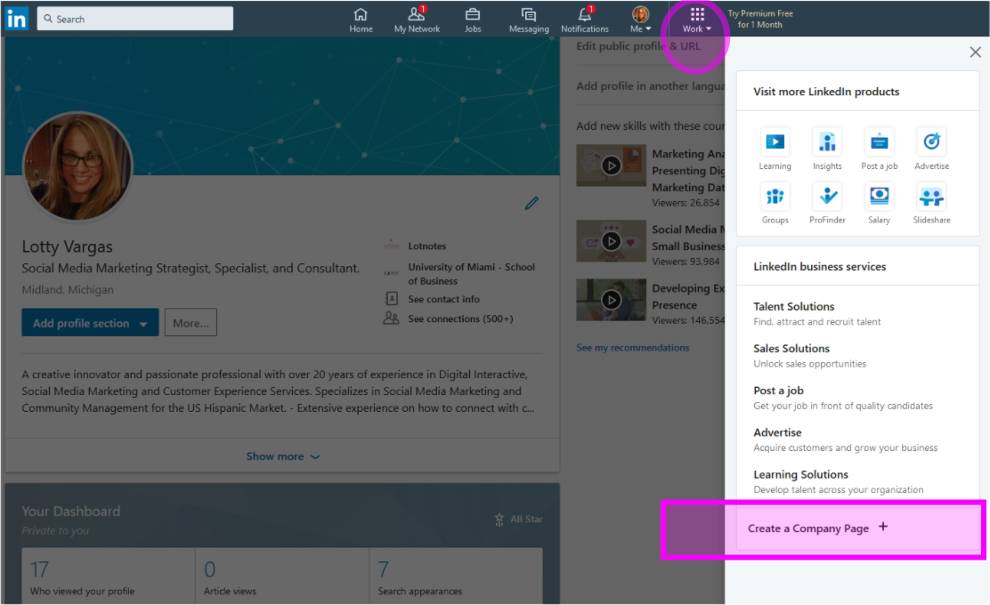
Task: Go to Home in the nav bar
Action: pos(361,20)
